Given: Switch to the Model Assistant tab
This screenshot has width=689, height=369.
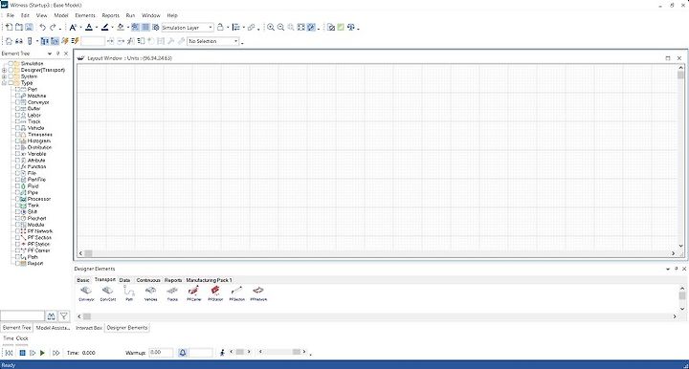Looking at the screenshot, I should pos(53,328).
